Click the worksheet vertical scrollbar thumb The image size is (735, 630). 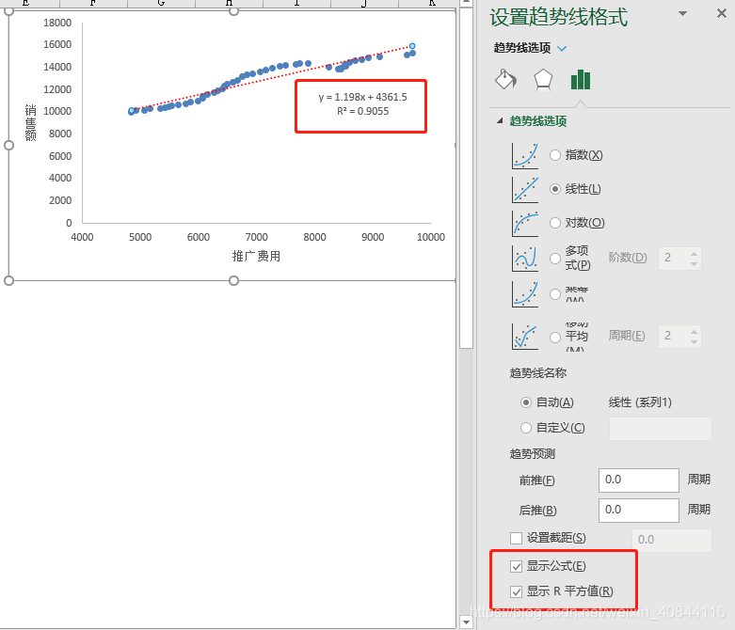point(466,178)
